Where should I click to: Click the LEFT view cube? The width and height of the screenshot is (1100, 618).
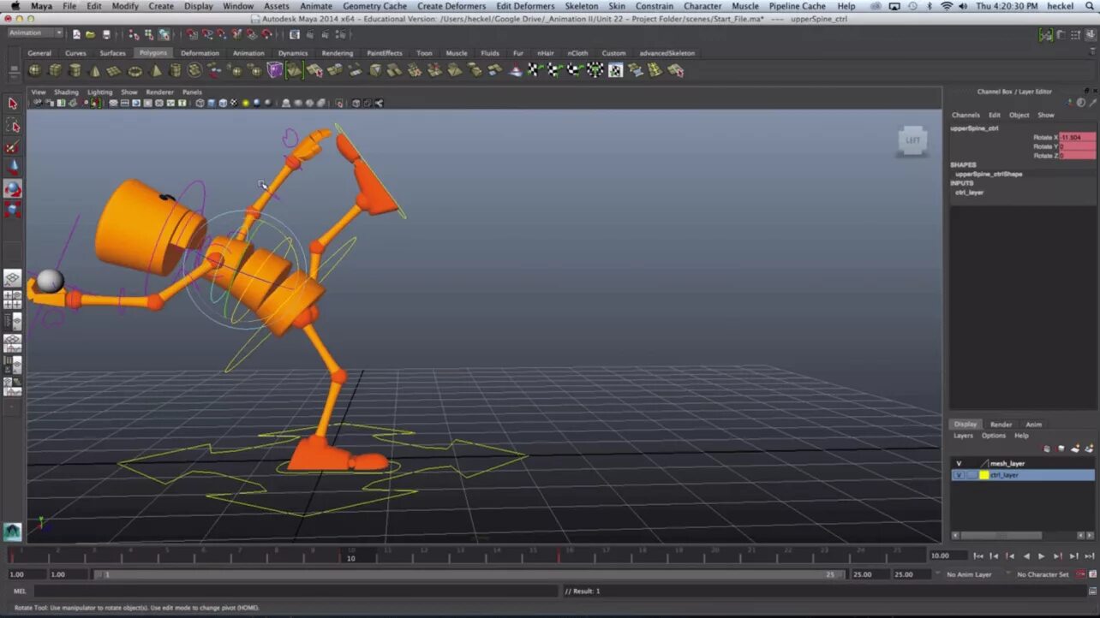[x=912, y=140]
